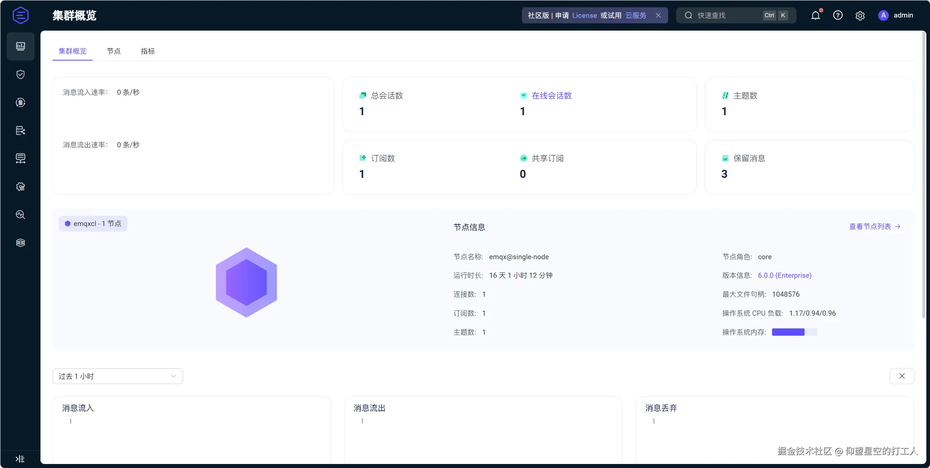Click the 操作系统内存 usage progress bar
Image resolution: width=930 pixels, height=468 pixels.
pos(794,332)
